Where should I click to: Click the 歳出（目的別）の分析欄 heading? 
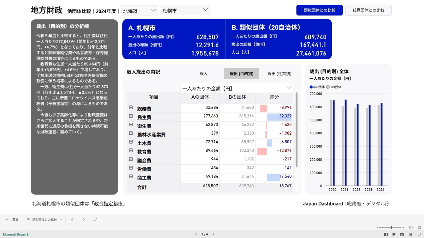click(62, 26)
